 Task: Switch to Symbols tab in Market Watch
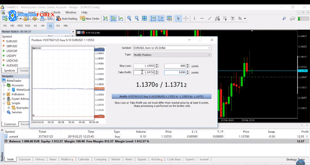(x=9, y=71)
